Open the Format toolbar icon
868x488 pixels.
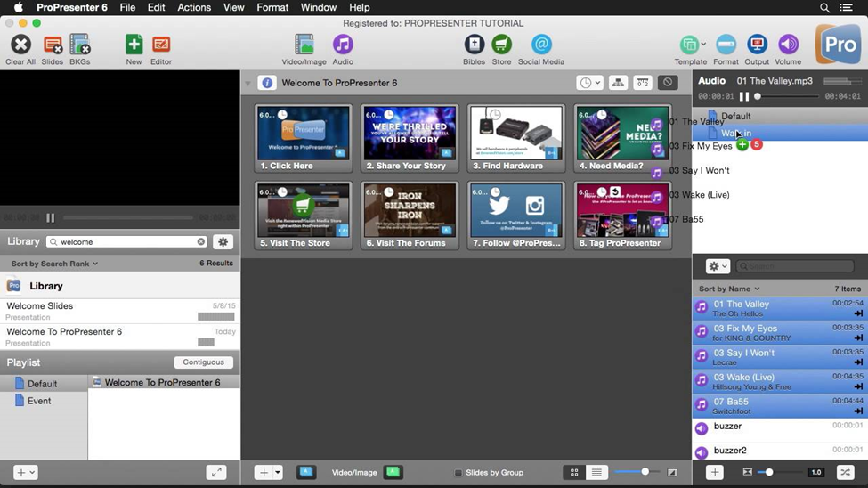[726, 45]
